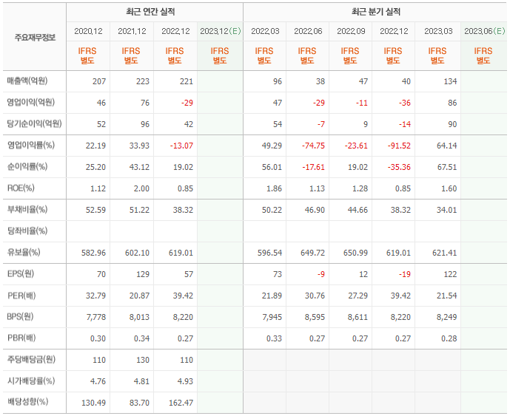510x416 pixels.
Task: Click the 32.79 PER value
Action: coord(96,296)
